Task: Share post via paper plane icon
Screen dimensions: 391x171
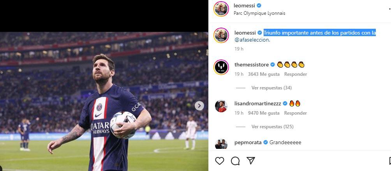Action: (x=251, y=161)
